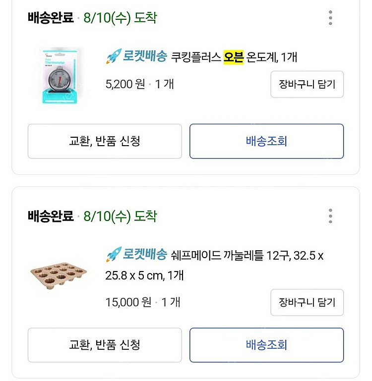Open the three-dot menu for the canelé mold order
The height and width of the screenshot is (381, 372).
(330, 216)
